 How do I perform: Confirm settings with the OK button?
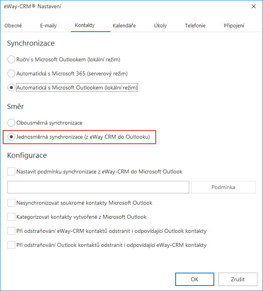click(195, 279)
